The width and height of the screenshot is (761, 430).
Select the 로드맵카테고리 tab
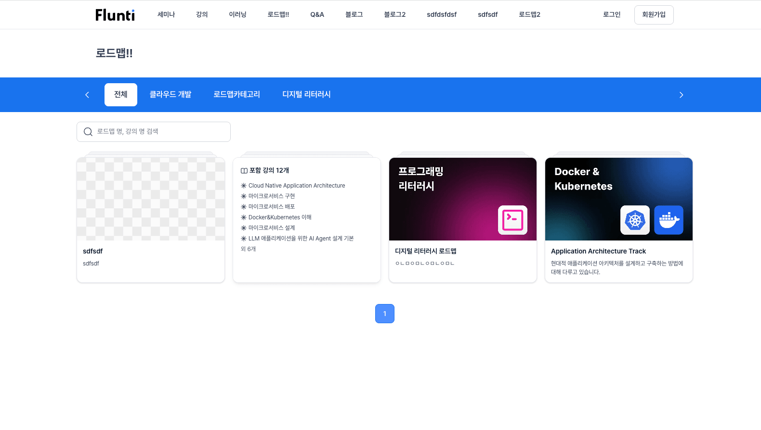point(237,95)
